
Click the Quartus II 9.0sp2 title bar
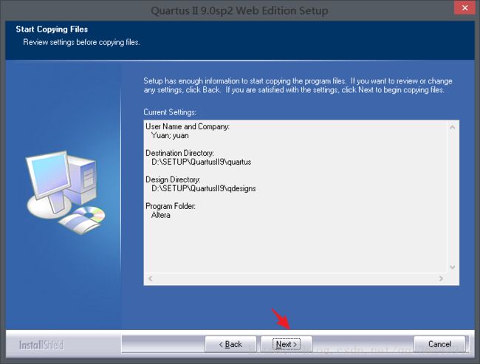[239, 11]
